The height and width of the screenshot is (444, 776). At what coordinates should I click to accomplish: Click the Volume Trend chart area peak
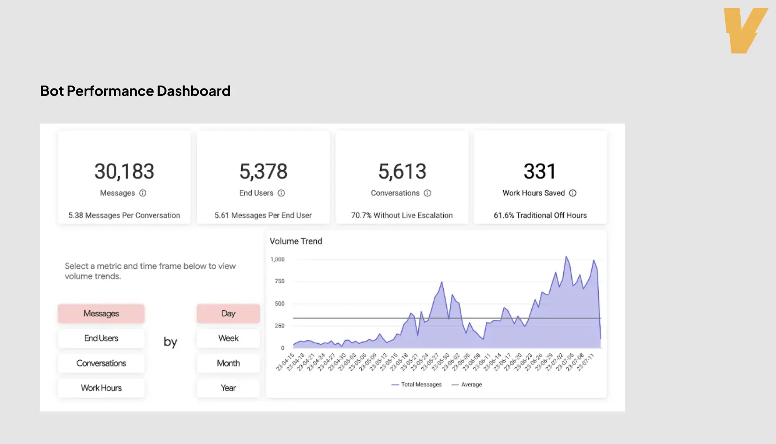567,259
